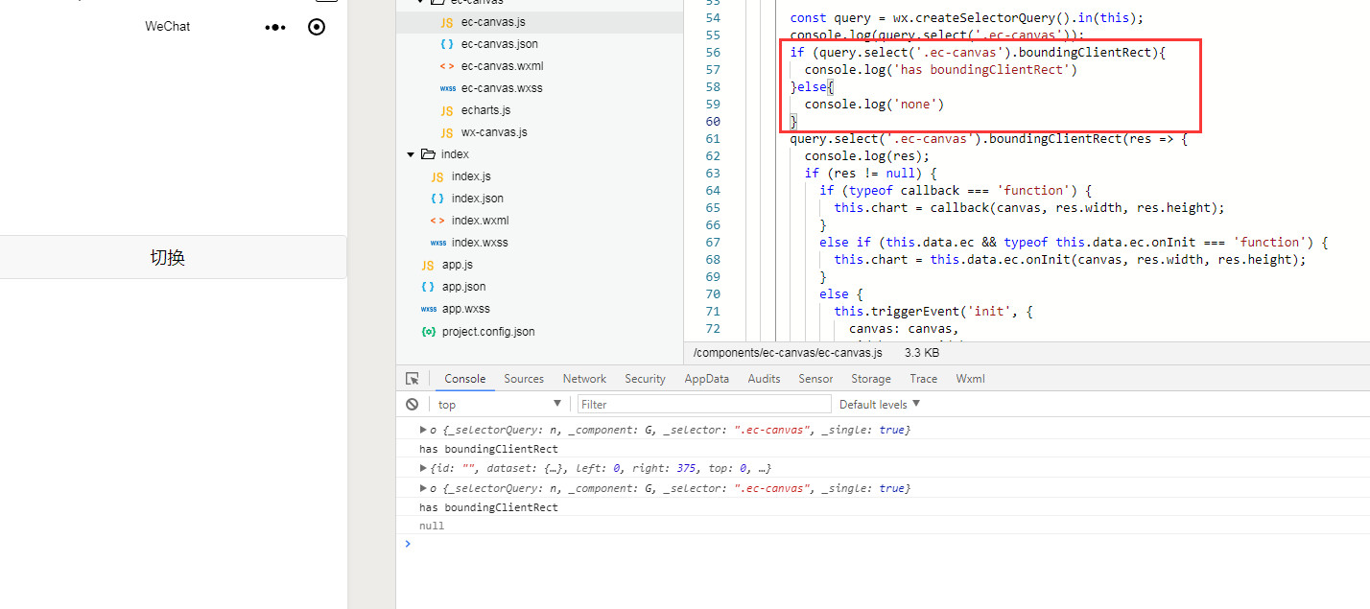1370x609 pixels.
Task: Open the app.wxss stylesheet file
Action: click(x=465, y=310)
